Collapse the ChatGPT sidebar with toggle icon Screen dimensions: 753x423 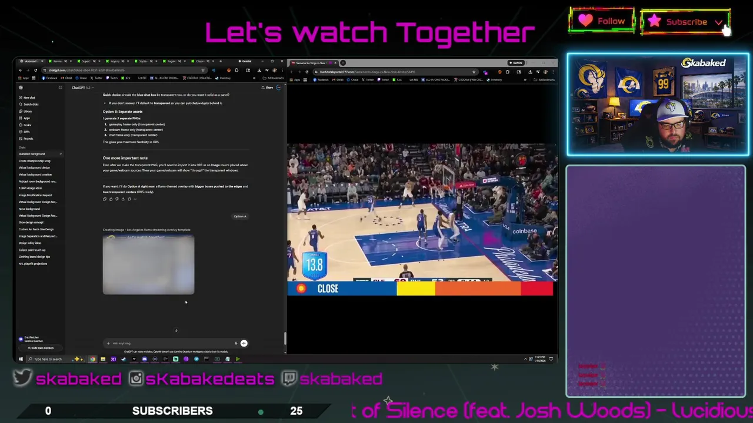point(60,88)
